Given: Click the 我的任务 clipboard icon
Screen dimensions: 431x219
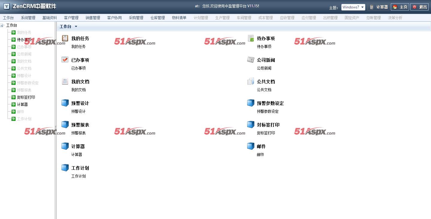Looking at the screenshot, I should [65, 38].
